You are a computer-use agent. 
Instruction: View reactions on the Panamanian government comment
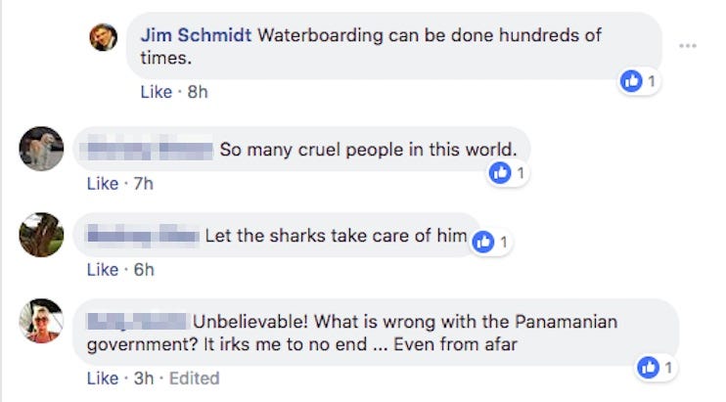click(x=654, y=369)
